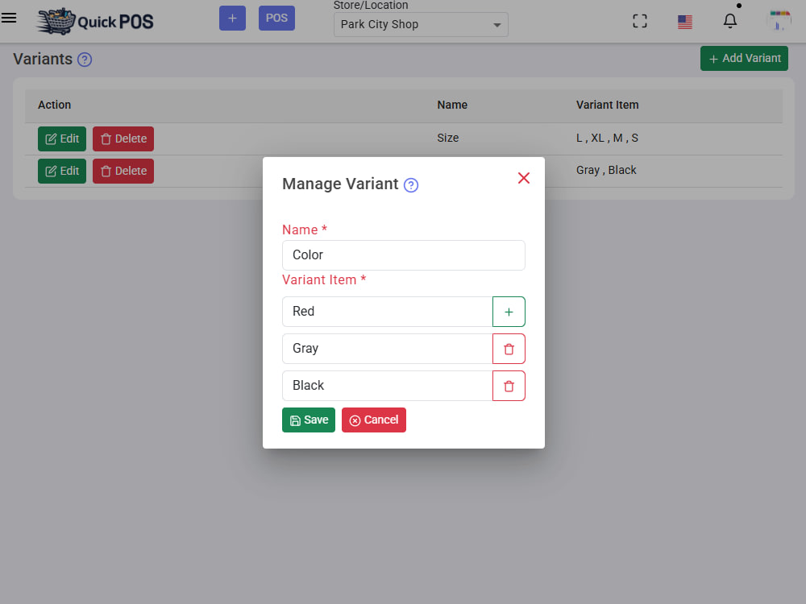The height and width of the screenshot is (604, 806).
Task: Edit the Gray, Black variant row
Action: (x=62, y=171)
